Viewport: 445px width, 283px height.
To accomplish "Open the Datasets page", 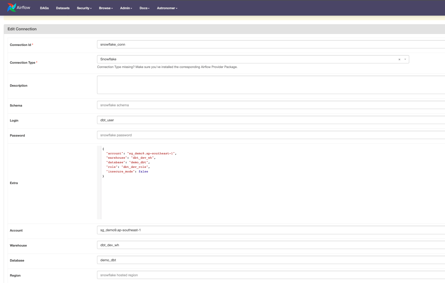I will [63, 8].
